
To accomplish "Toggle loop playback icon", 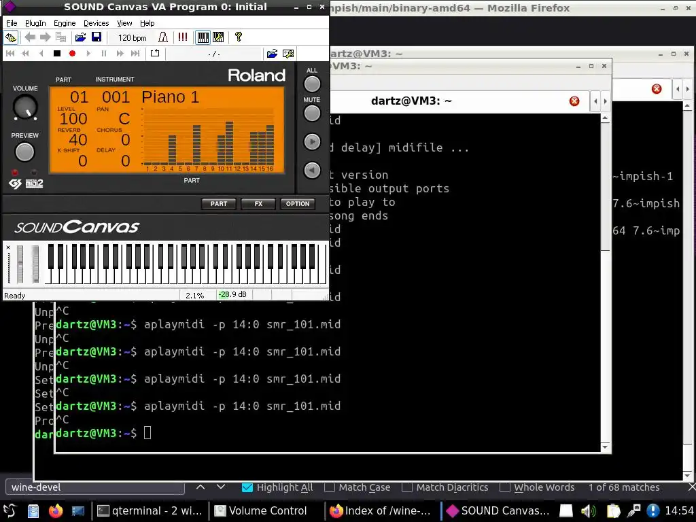I will point(155,54).
